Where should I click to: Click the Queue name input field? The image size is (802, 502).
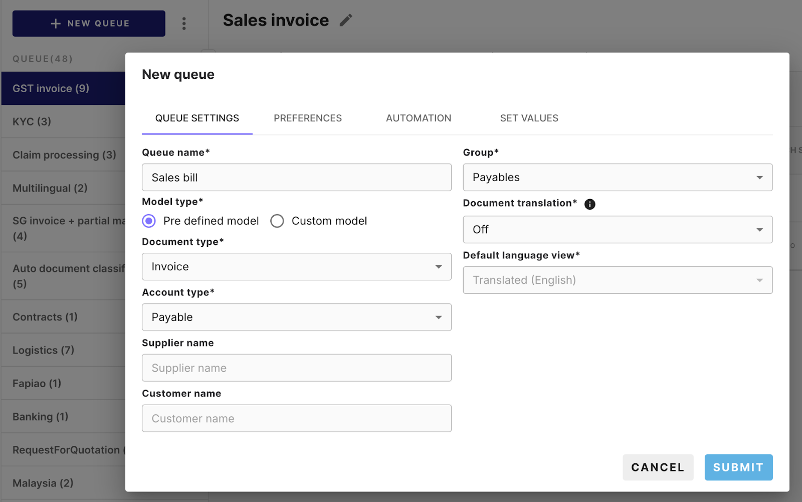tap(297, 178)
